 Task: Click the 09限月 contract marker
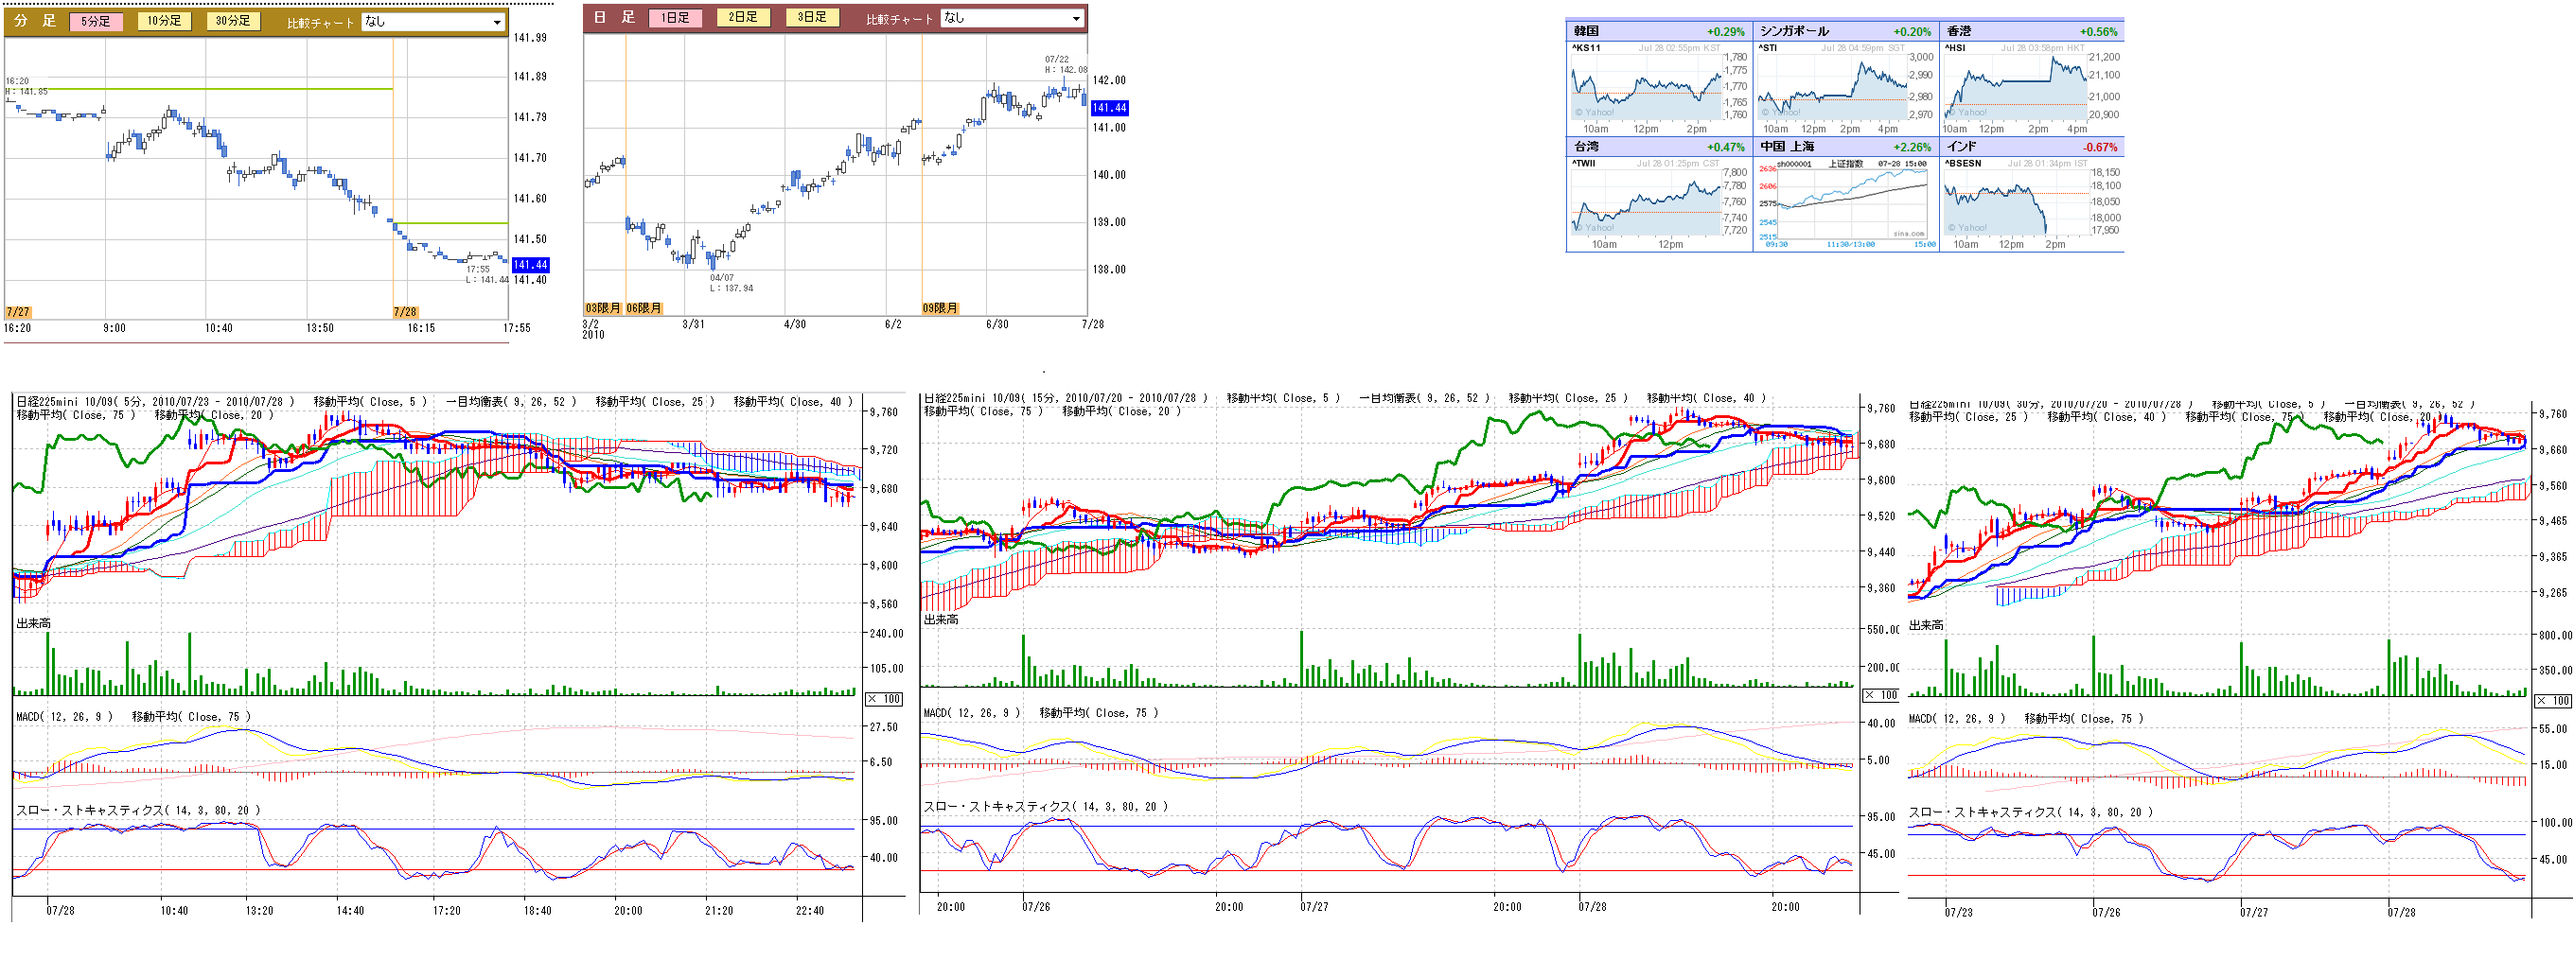click(940, 308)
